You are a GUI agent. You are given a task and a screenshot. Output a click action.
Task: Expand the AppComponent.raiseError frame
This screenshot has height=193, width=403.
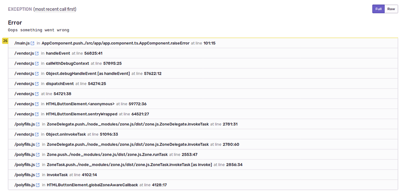point(203,43)
